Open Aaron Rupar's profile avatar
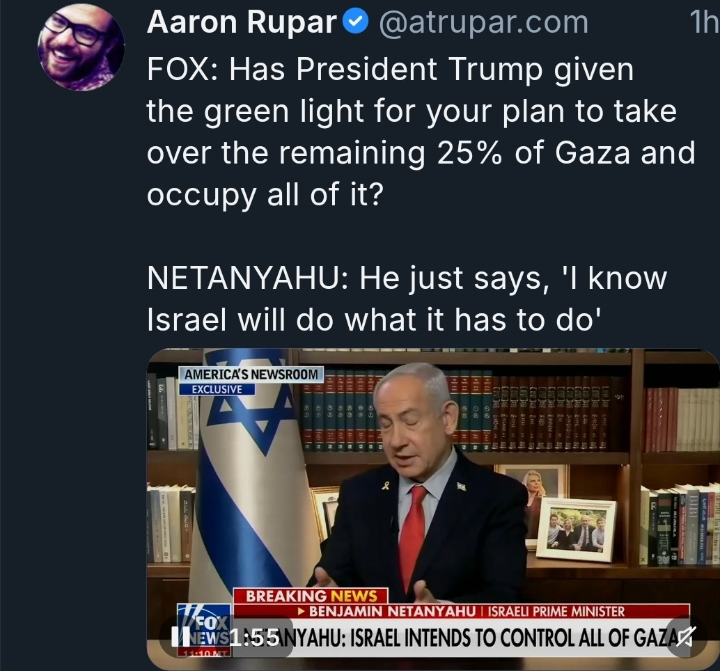Viewport: 720px width, 671px height. pos(81,48)
